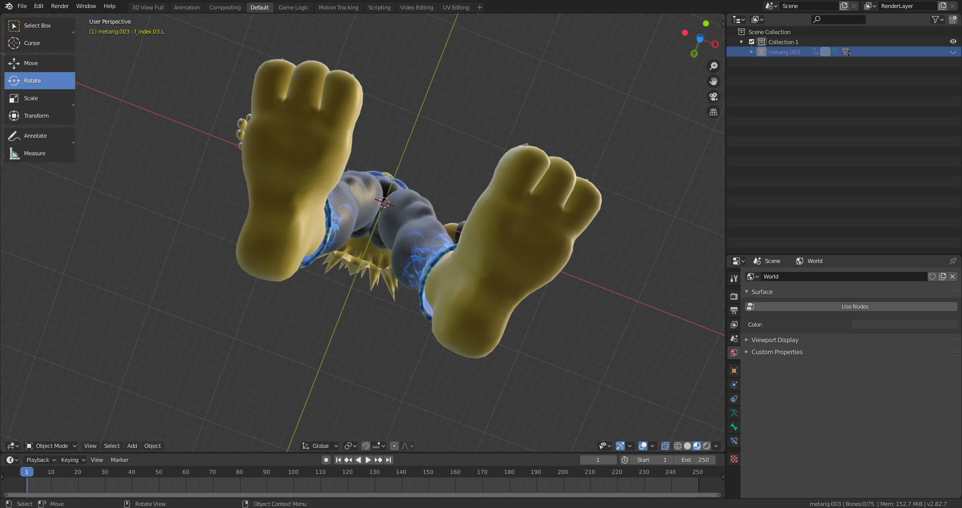Viewport: 962px width, 508px height.
Task: Switch to the Scripting workspace tab
Action: pyautogui.click(x=379, y=8)
